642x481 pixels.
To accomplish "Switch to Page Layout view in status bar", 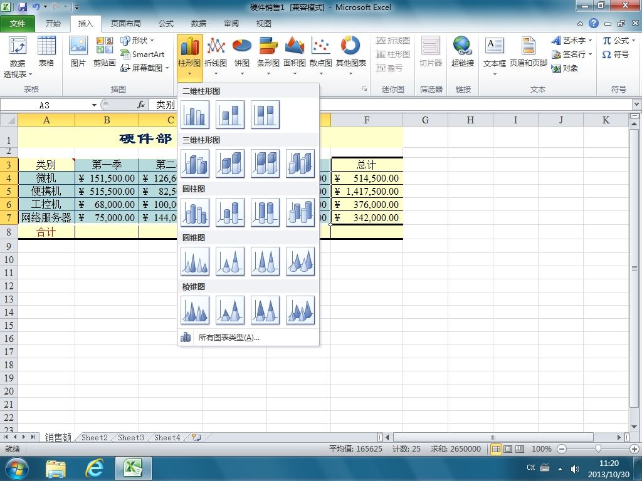I will tap(508, 449).
